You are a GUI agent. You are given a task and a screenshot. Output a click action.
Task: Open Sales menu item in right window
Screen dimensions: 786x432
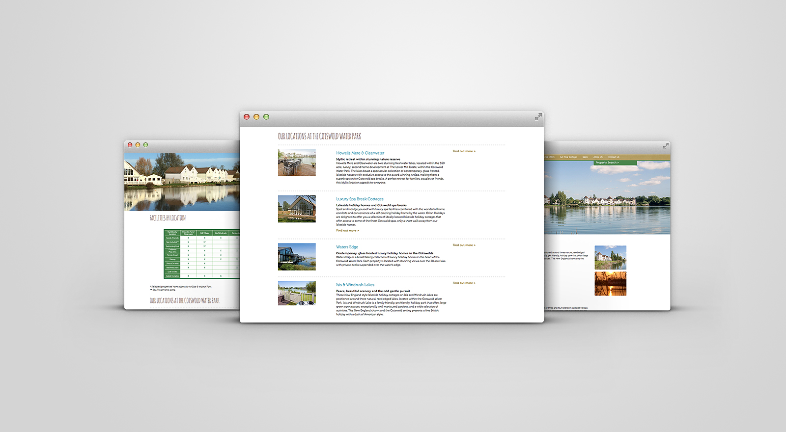pyautogui.click(x=585, y=157)
